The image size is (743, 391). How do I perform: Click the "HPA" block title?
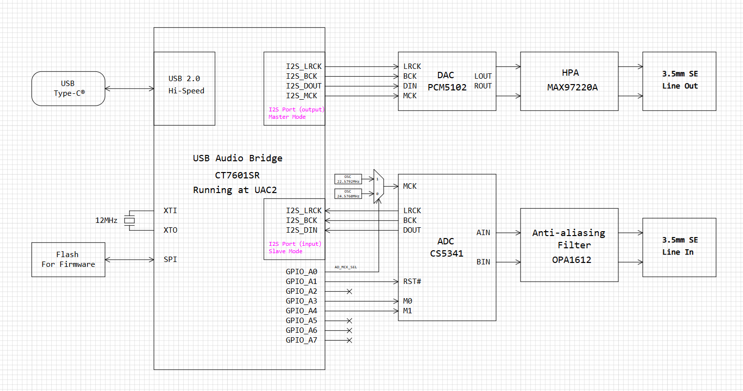tap(570, 73)
